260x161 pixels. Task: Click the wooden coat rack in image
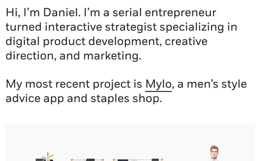pyautogui.click(x=48, y=156)
